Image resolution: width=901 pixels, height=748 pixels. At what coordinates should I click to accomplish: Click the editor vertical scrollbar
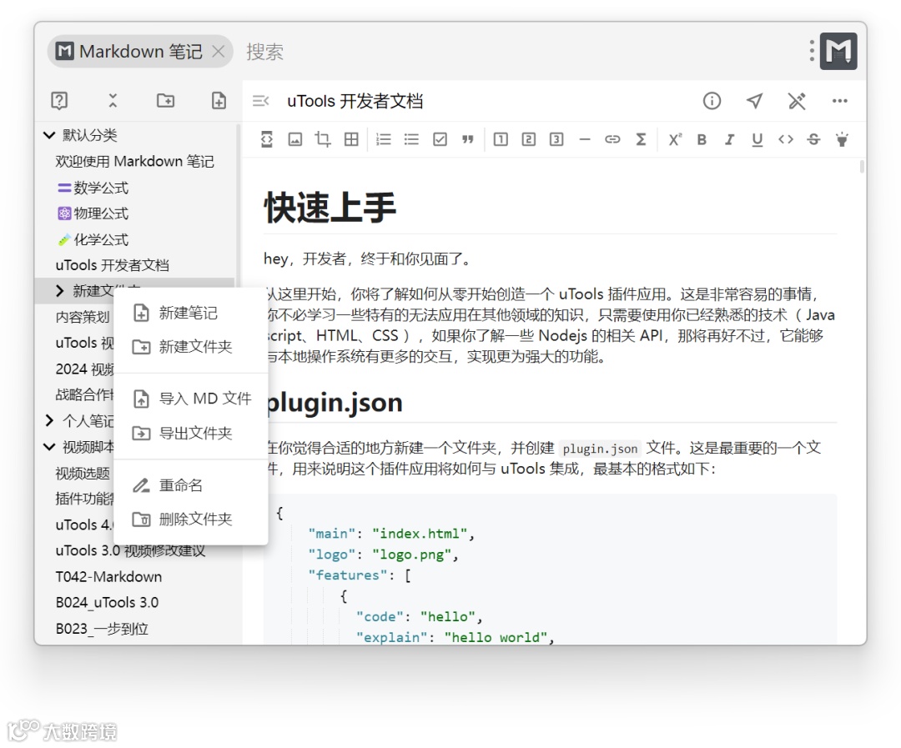coord(862,167)
